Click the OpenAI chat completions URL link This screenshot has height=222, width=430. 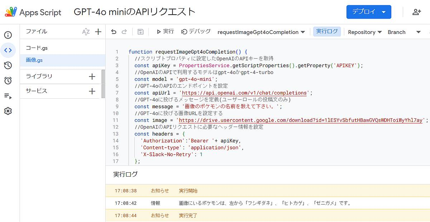(244, 93)
